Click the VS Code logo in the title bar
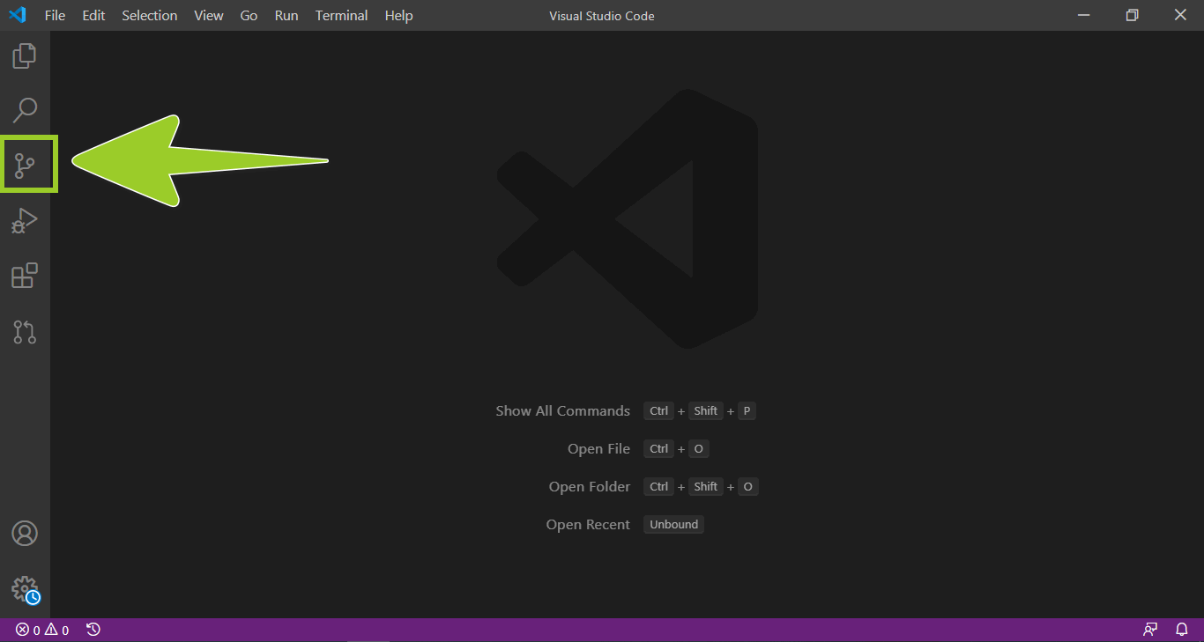The width and height of the screenshot is (1204, 642). coord(18,15)
